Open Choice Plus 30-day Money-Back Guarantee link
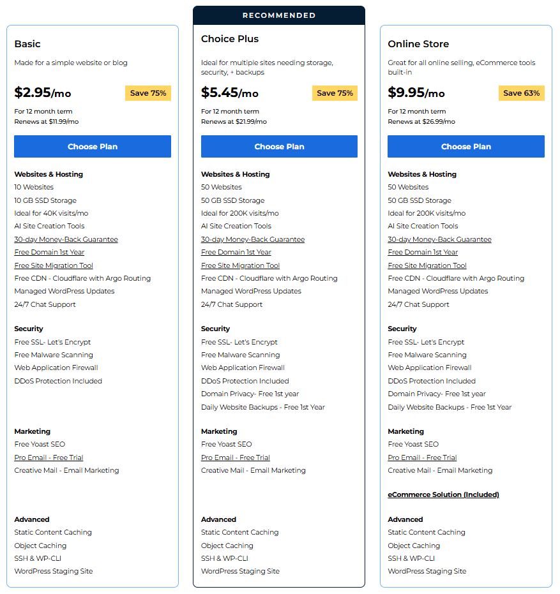The width and height of the screenshot is (560, 594). pos(253,239)
